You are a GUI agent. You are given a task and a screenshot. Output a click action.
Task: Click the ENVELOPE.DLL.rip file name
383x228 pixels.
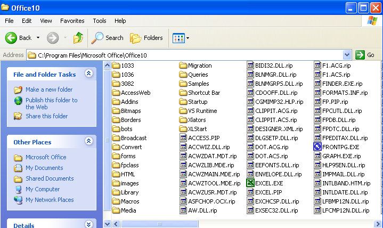278,174
